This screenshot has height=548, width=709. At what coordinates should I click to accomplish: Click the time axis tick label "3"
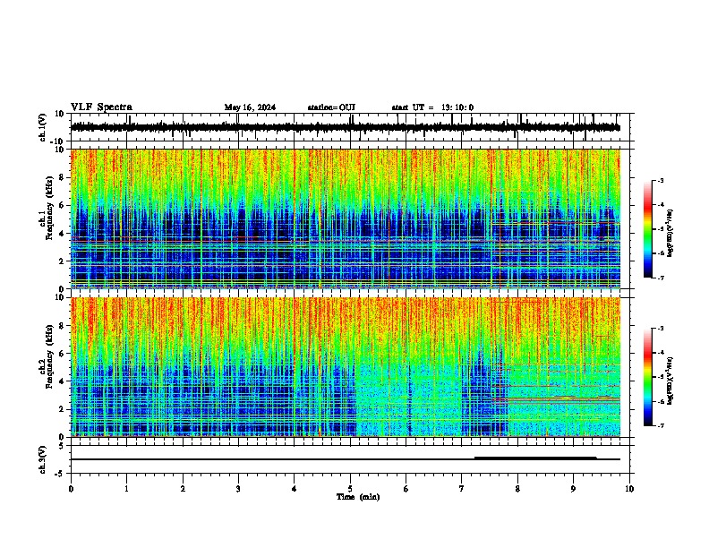(238, 489)
